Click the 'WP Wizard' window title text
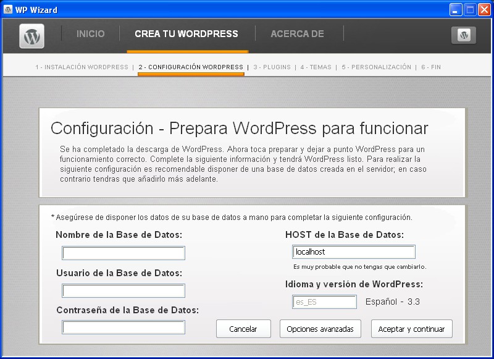The image size is (494, 359). click(36, 10)
